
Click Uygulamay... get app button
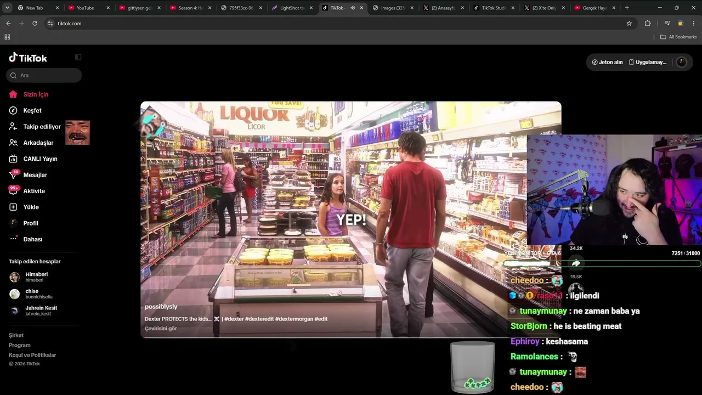tap(648, 62)
